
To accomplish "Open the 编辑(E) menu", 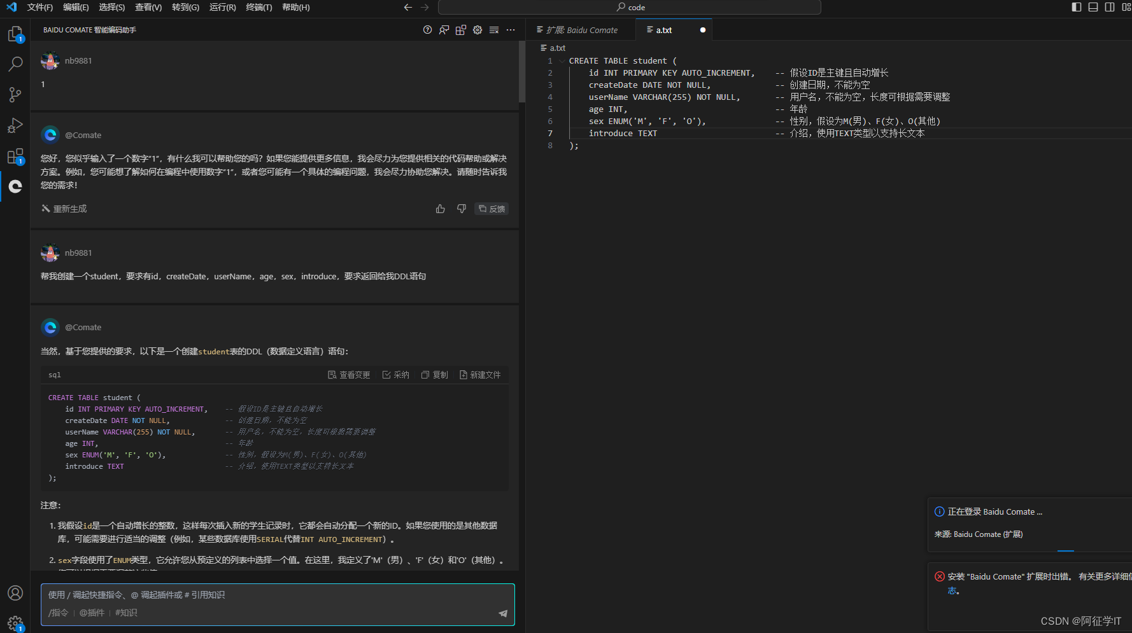I will (76, 7).
